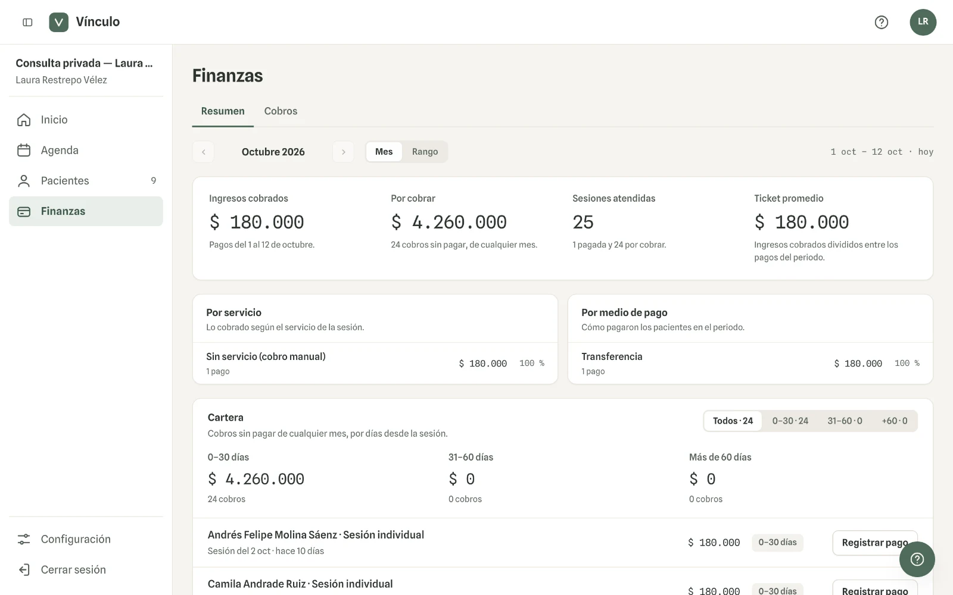Image resolution: width=953 pixels, height=595 pixels.
Task: Filter Cartera by 31–60 · 0
Action: tap(845, 421)
